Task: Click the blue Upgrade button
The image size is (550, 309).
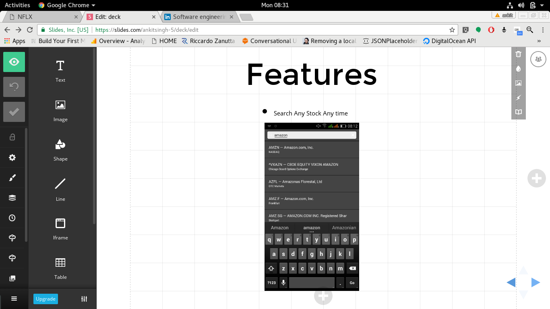Action: pos(45,299)
